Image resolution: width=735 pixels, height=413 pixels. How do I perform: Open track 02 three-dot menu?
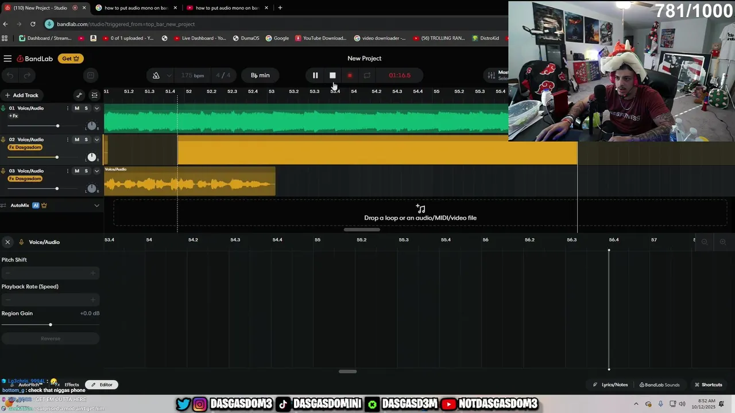pyautogui.click(x=68, y=139)
